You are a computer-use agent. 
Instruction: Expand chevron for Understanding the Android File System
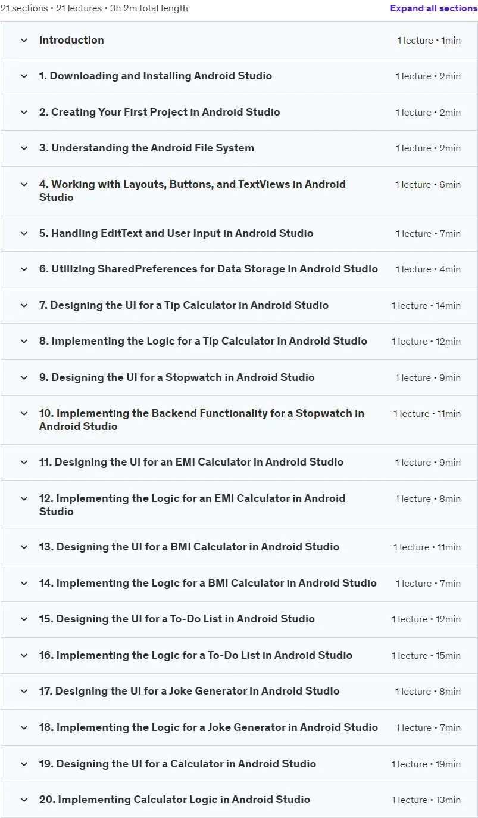(x=24, y=148)
